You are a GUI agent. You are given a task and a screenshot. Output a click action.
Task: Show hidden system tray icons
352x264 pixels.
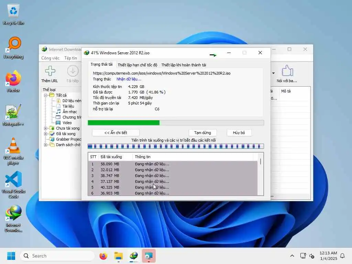pyautogui.click(x=292, y=256)
